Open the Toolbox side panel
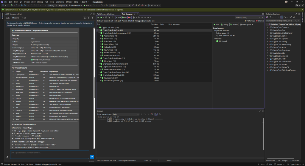Viewport: 305px width, 166px height. [2, 15]
